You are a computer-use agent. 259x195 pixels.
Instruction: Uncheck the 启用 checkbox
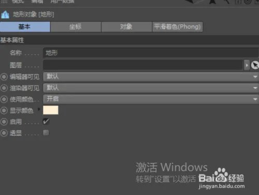pyautogui.click(x=46, y=122)
